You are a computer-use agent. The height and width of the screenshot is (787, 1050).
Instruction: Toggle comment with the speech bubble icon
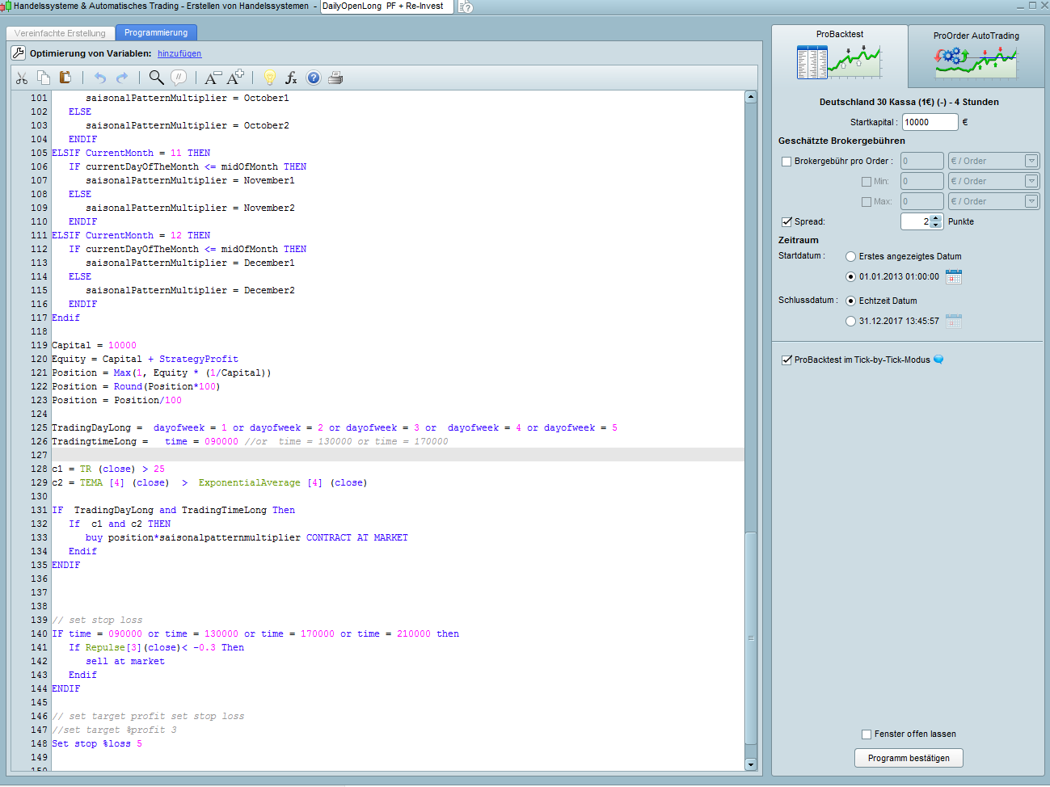(179, 78)
